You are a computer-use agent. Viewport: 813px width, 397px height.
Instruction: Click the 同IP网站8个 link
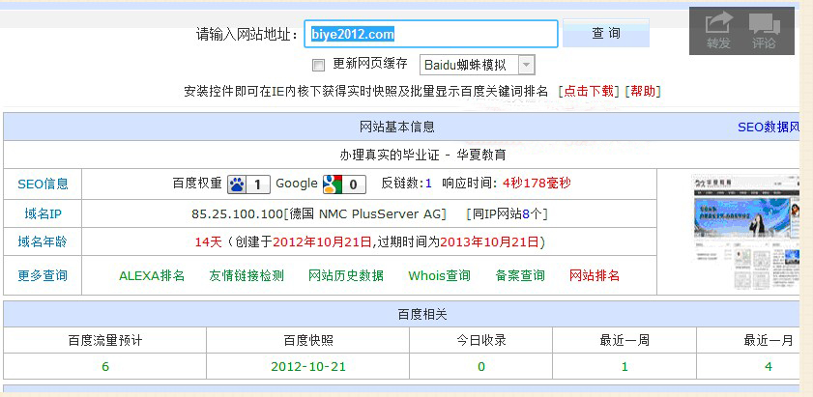[508, 213]
